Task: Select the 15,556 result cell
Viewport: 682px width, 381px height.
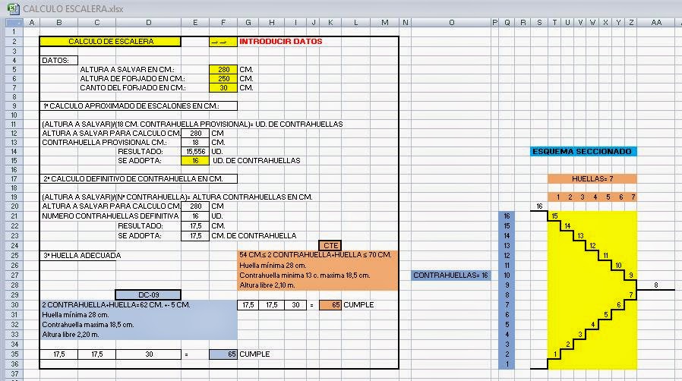Action: 195,152
